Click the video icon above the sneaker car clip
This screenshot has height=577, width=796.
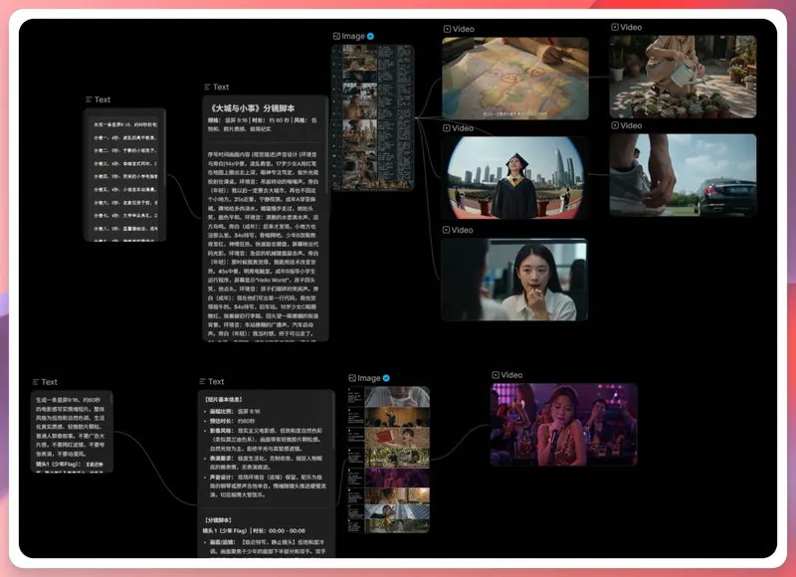point(615,125)
